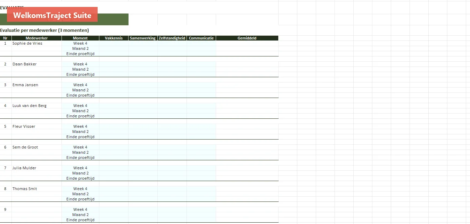Click the empty Medewerker cell in row 9
Screen dimensions: 470x224
tap(36, 209)
